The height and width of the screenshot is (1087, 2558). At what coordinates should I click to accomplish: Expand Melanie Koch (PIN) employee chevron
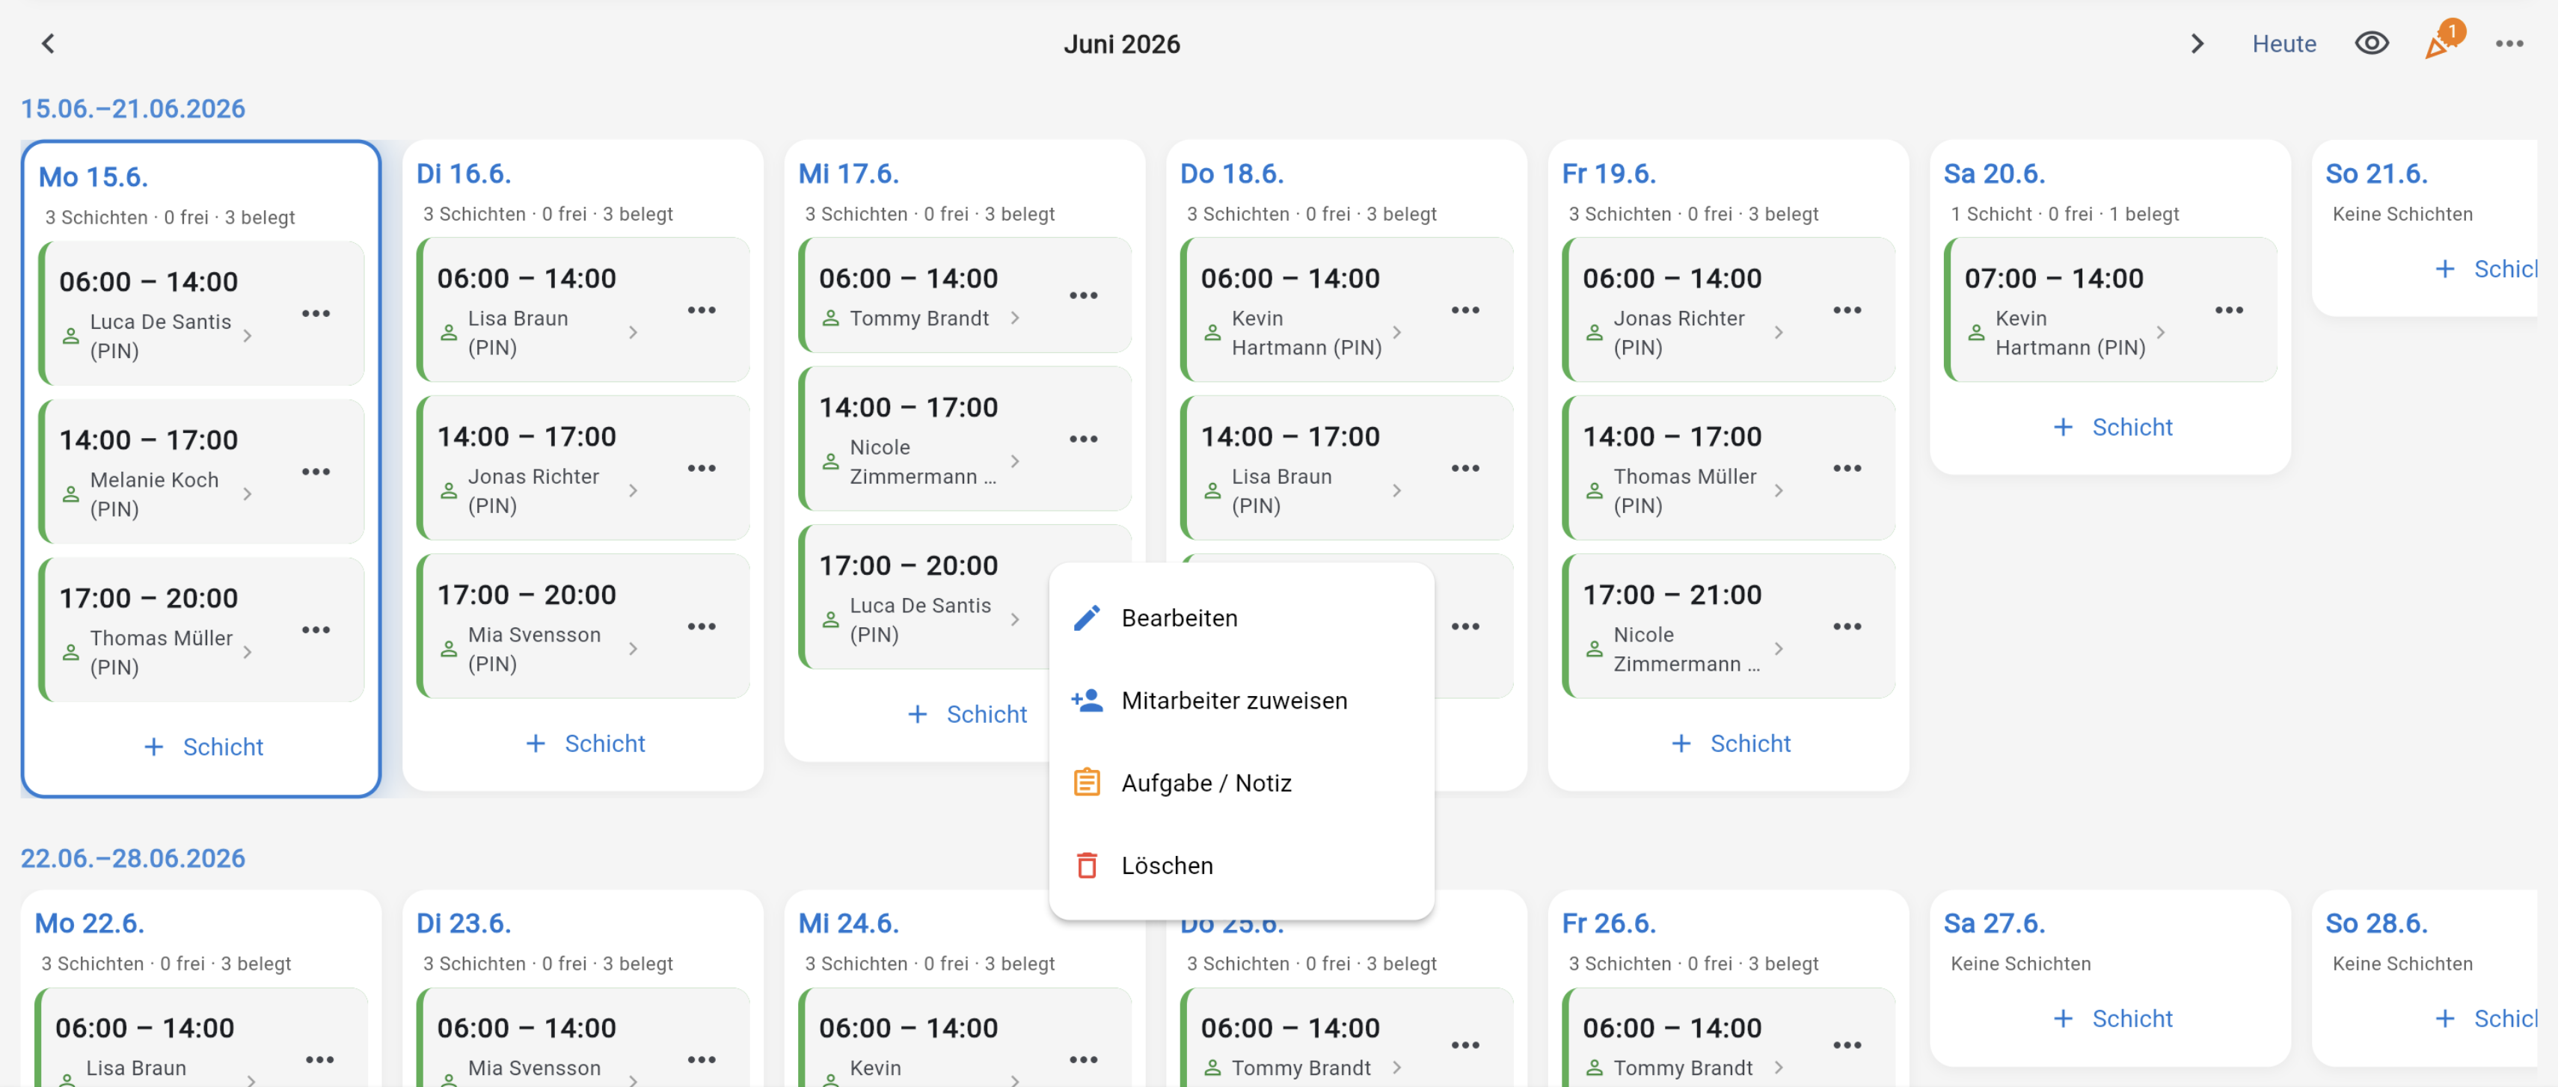pos(248,493)
